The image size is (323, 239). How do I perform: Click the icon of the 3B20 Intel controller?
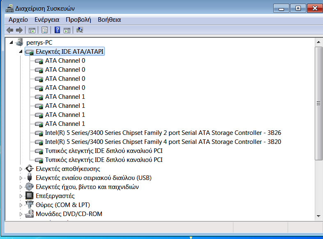tap(39, 142)
